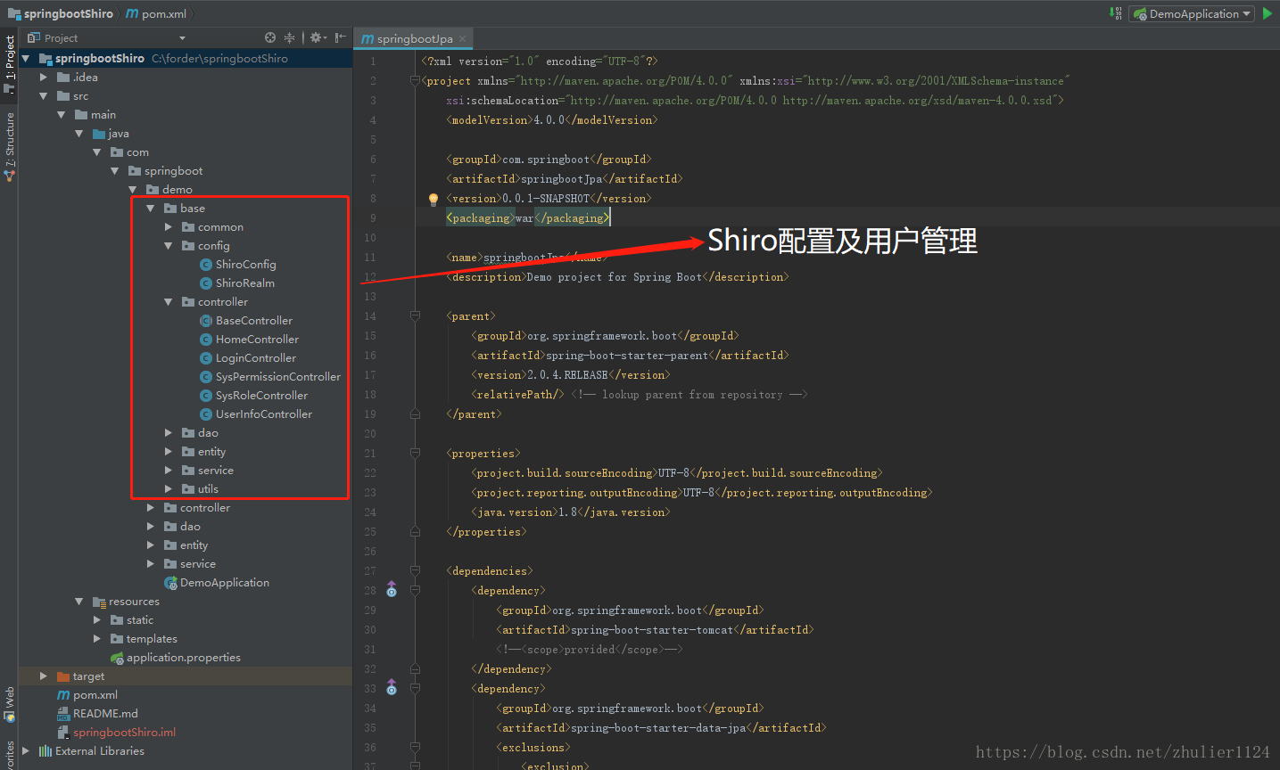Fold the properties block on line 21

pyautogui.click(x=415, y=453)
